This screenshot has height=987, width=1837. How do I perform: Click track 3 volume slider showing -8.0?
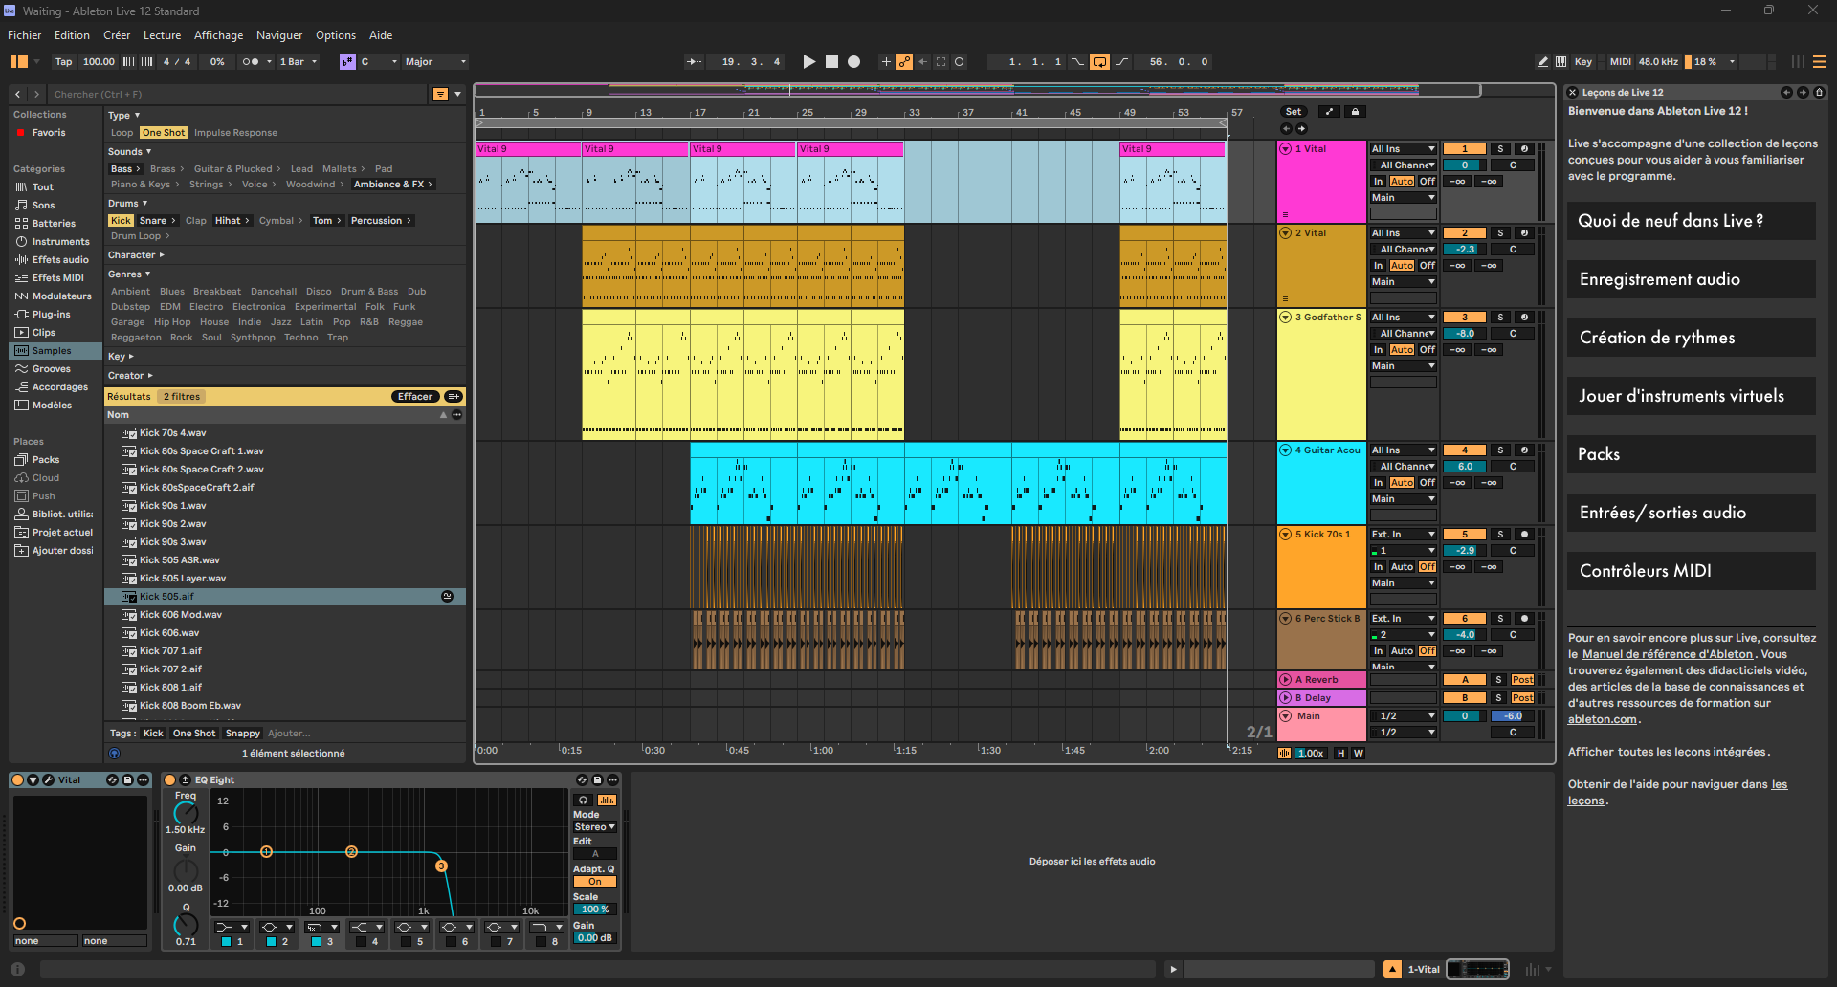click(x=1464, y=334)
